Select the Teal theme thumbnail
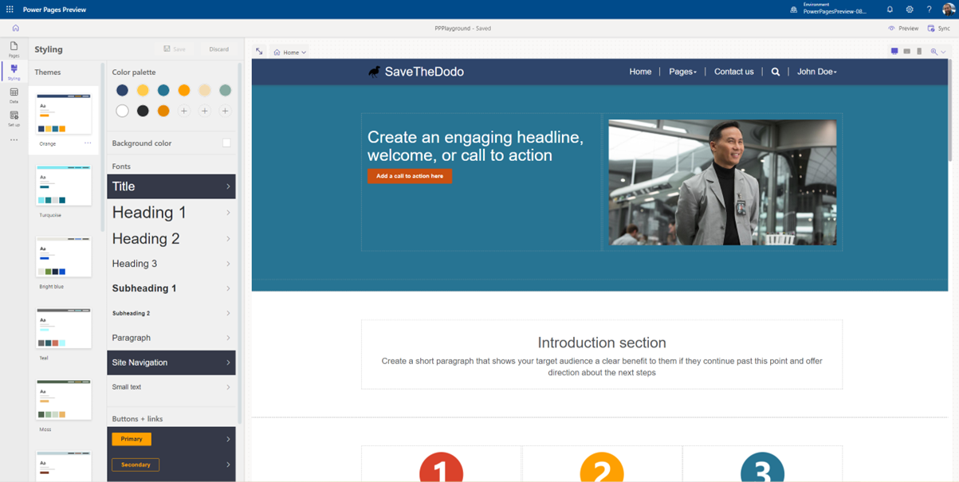 [64, 328]
